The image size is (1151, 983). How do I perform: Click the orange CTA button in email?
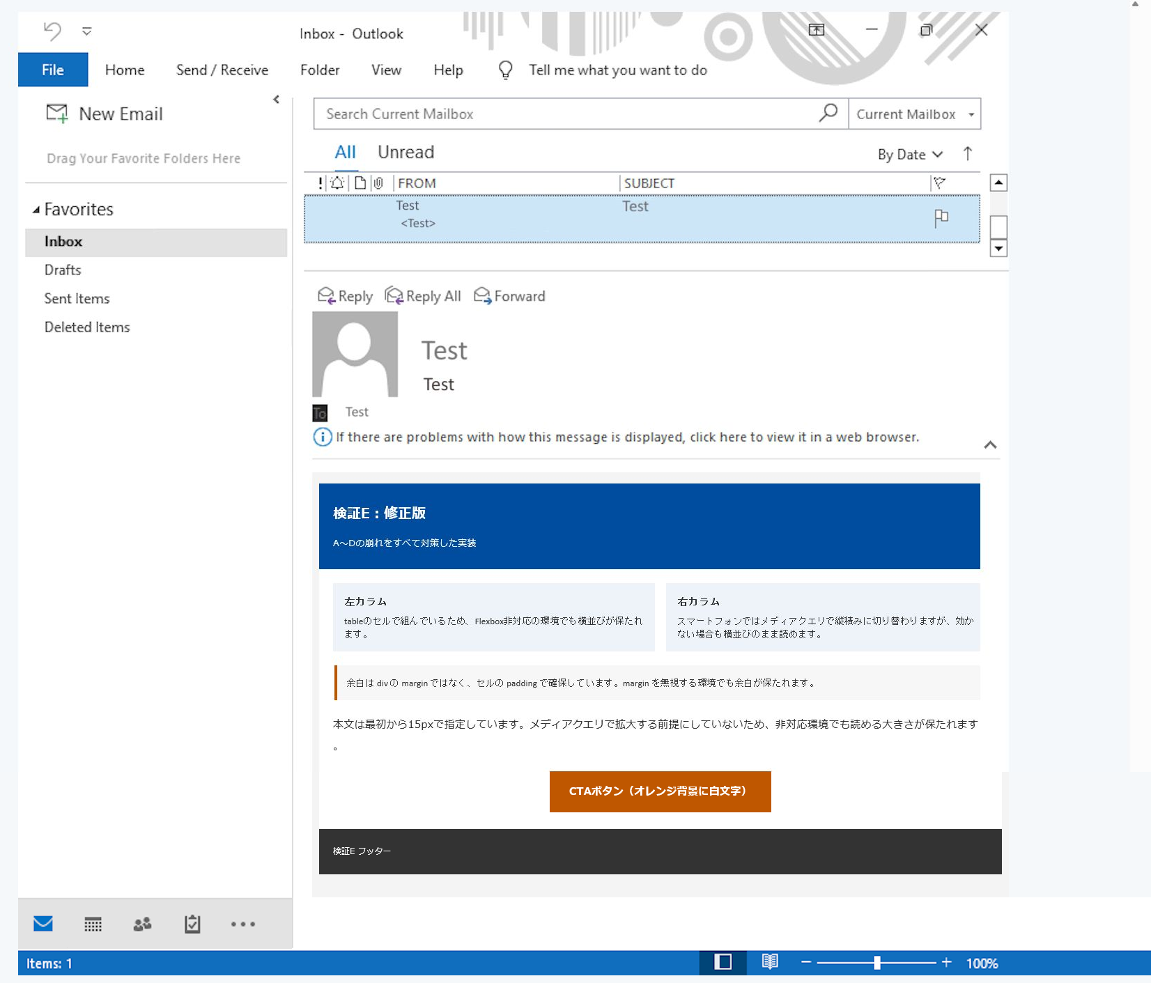pyautogui.click(x=660, y=791)
